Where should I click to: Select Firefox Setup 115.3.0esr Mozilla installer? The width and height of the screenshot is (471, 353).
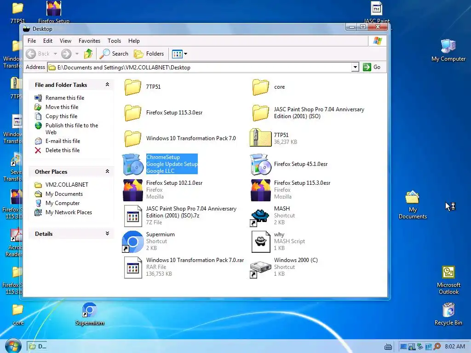coord(260,190)
